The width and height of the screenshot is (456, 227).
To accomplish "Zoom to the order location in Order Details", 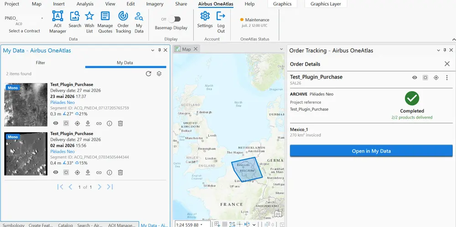I will pos(436,77).
